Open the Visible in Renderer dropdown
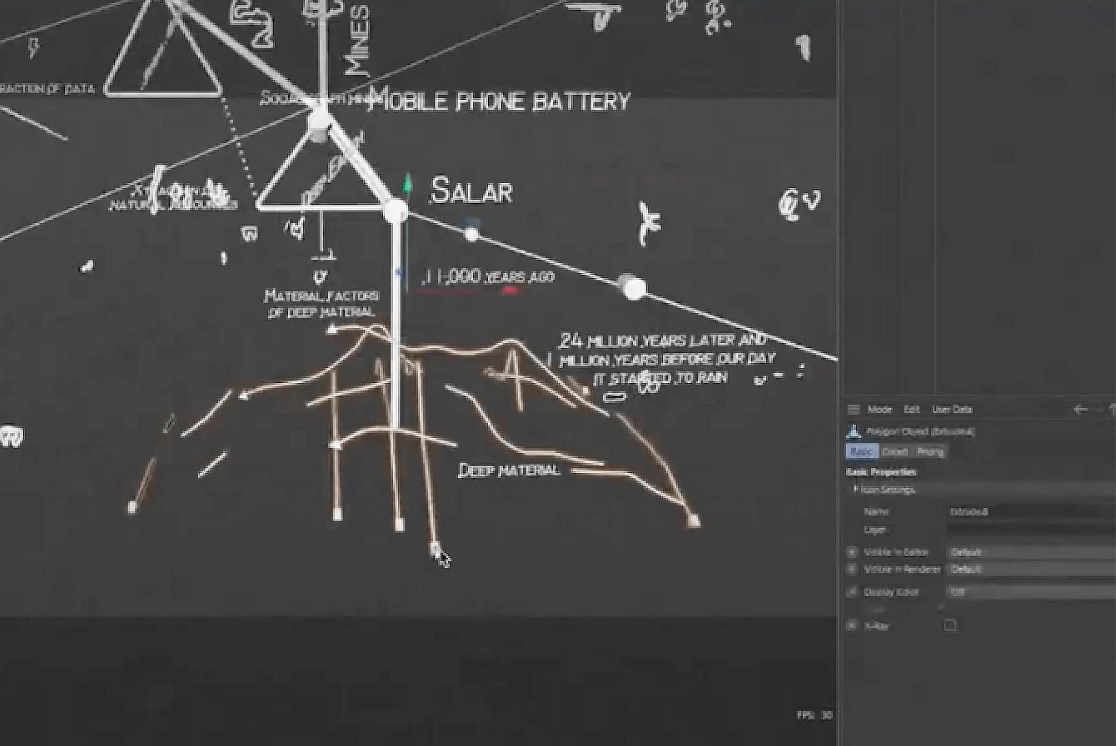Viewport: 1116px width, 746px height. tap(1028, 569)
